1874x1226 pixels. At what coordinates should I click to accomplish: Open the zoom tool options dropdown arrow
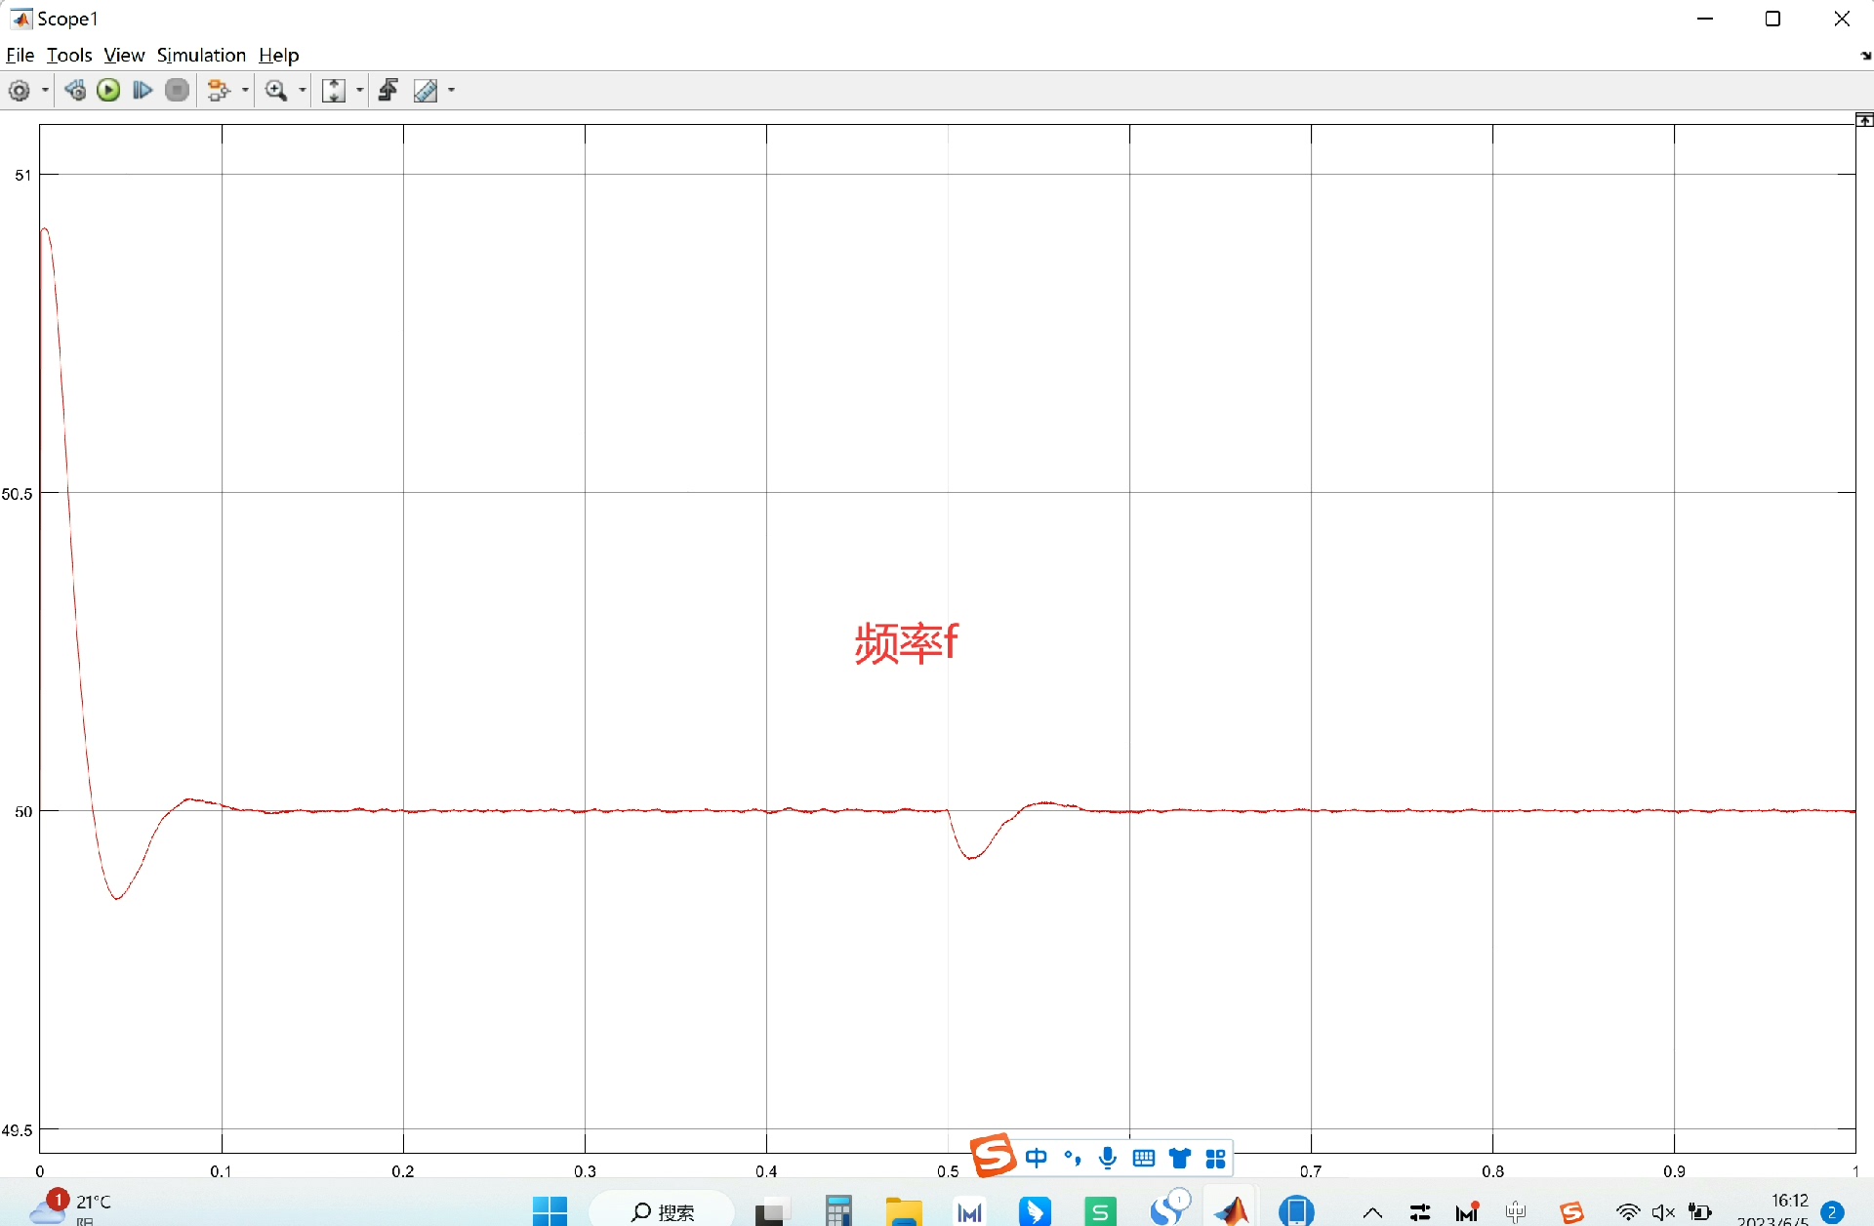tap(303, 91)
